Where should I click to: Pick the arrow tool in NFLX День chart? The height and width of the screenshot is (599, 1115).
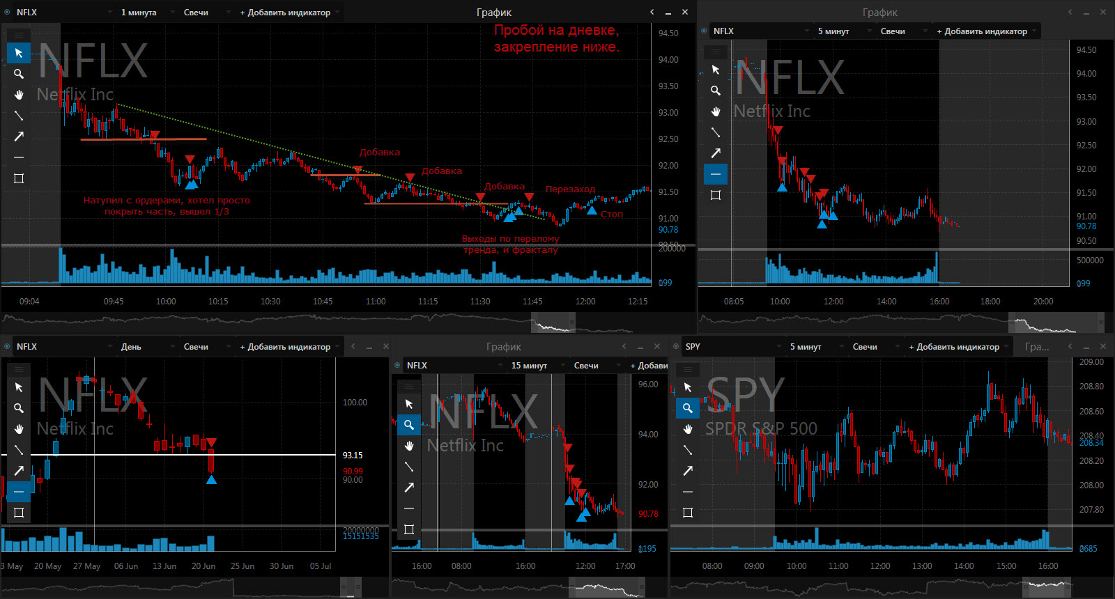19,471
